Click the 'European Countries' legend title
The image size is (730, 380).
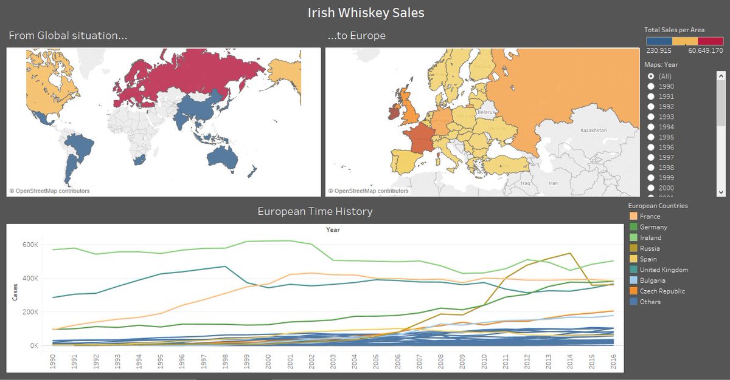(658, 206)
